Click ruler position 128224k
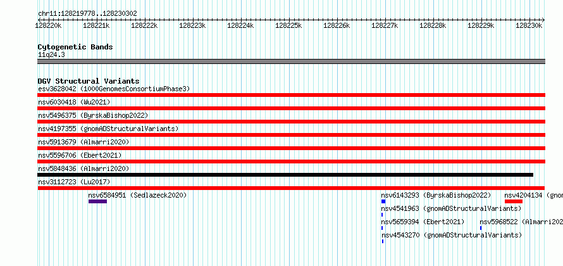Screen dimensions: 563x266 tap(241, 25)
